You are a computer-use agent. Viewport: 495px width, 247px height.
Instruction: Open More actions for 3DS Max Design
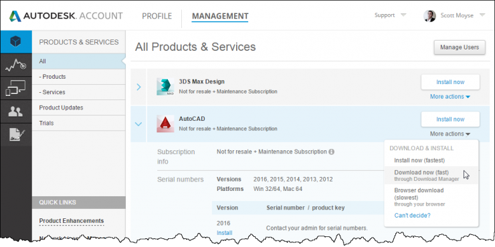(450, 97)
